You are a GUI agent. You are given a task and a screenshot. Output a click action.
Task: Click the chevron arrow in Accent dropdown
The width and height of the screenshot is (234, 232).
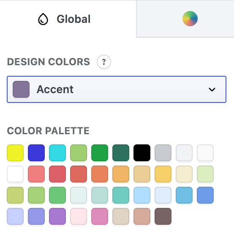click(212, 89)
